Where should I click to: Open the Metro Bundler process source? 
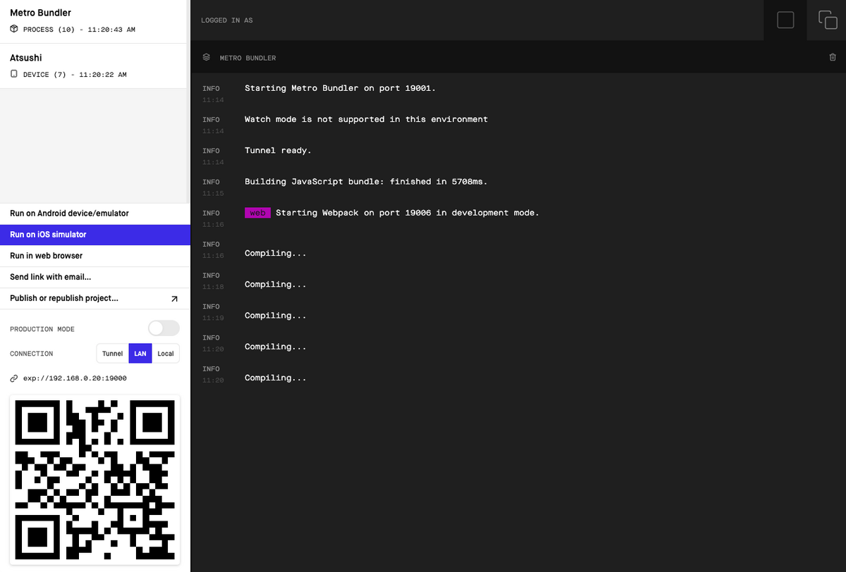point(93,21)
